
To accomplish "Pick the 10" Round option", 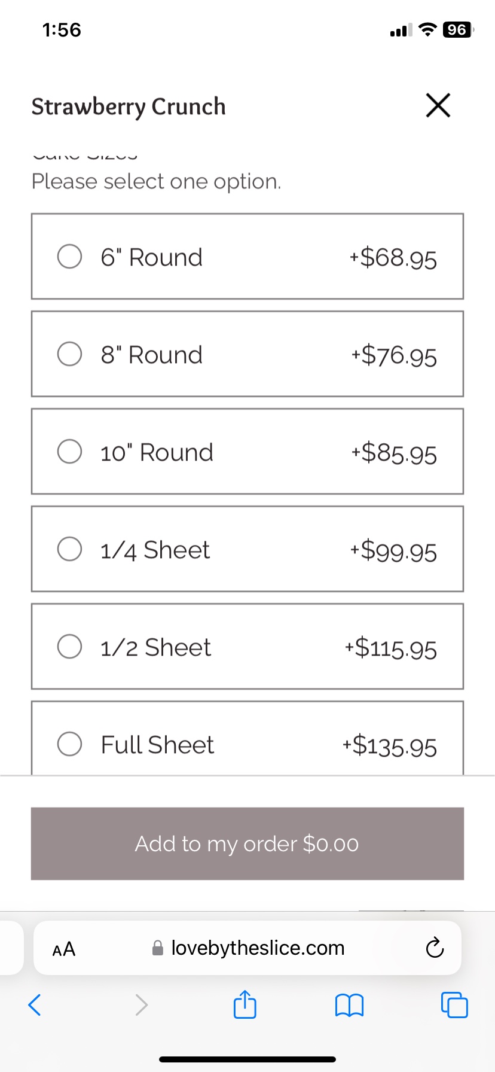I will point(70,452).
